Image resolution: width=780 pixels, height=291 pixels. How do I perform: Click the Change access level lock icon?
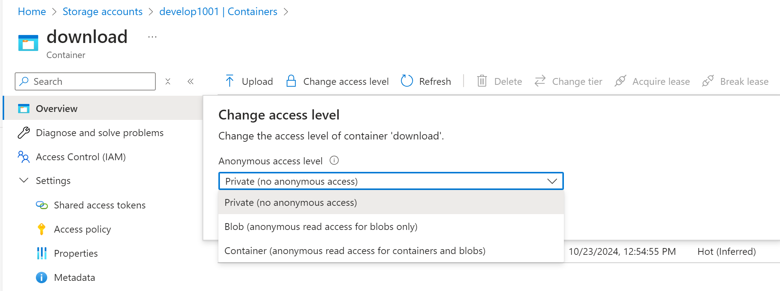[x=291, y=81]
